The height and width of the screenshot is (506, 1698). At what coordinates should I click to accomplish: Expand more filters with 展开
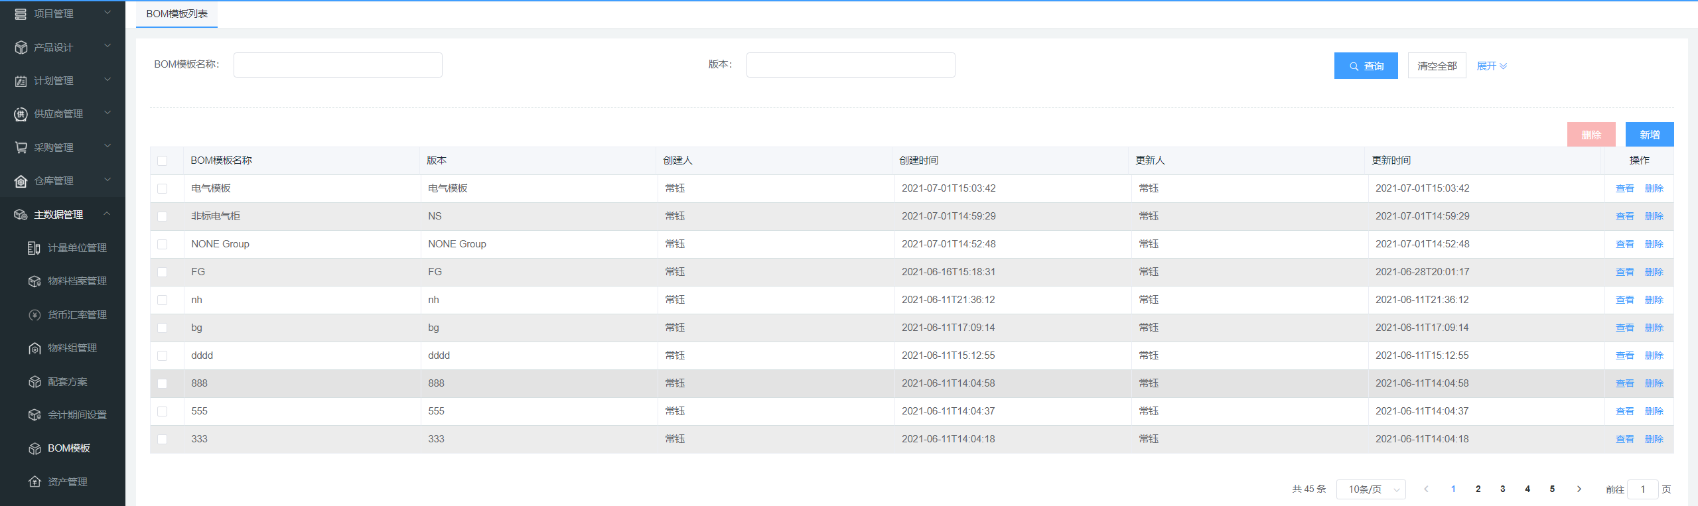(1491, 66)
